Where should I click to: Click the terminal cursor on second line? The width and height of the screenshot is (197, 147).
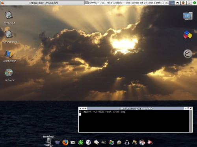click(80, 114)
